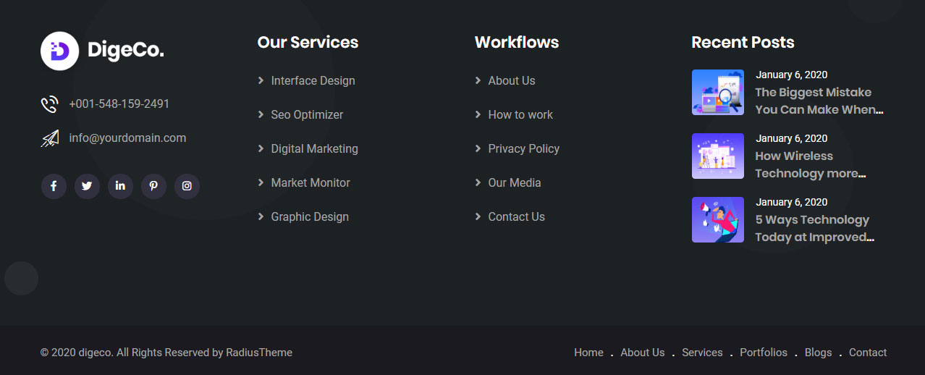Open the '5 Ways Technology' post title

814,228
